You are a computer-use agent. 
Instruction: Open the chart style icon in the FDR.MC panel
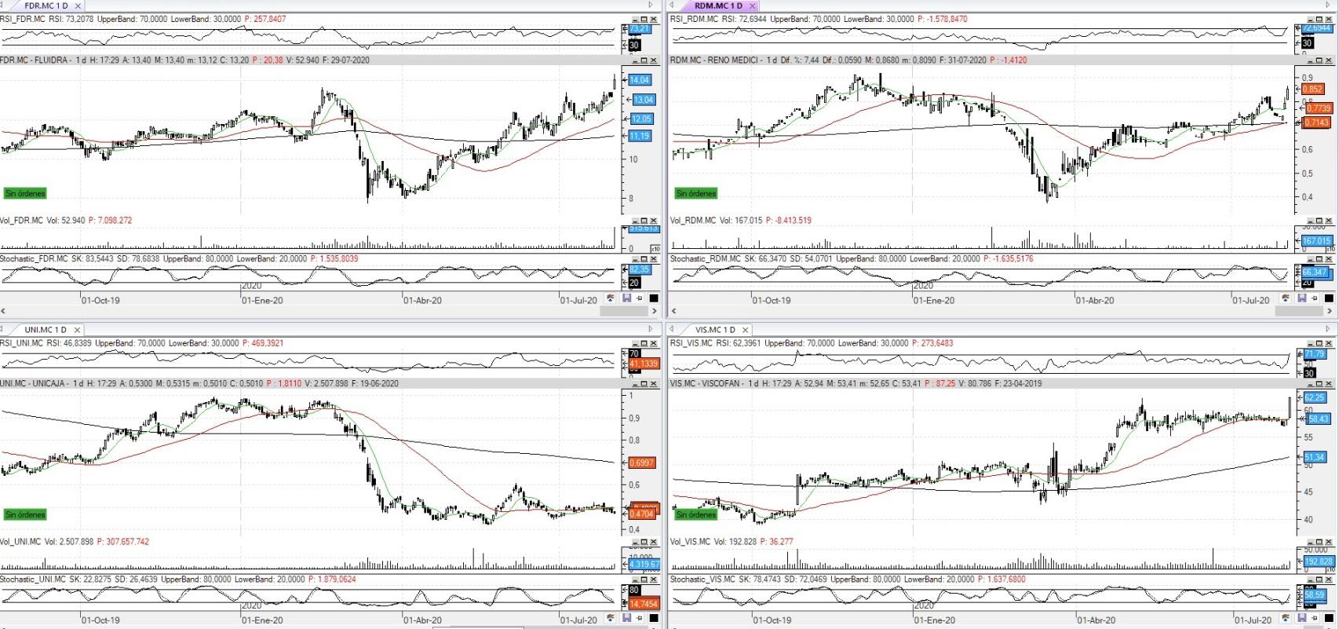[611, 298]
